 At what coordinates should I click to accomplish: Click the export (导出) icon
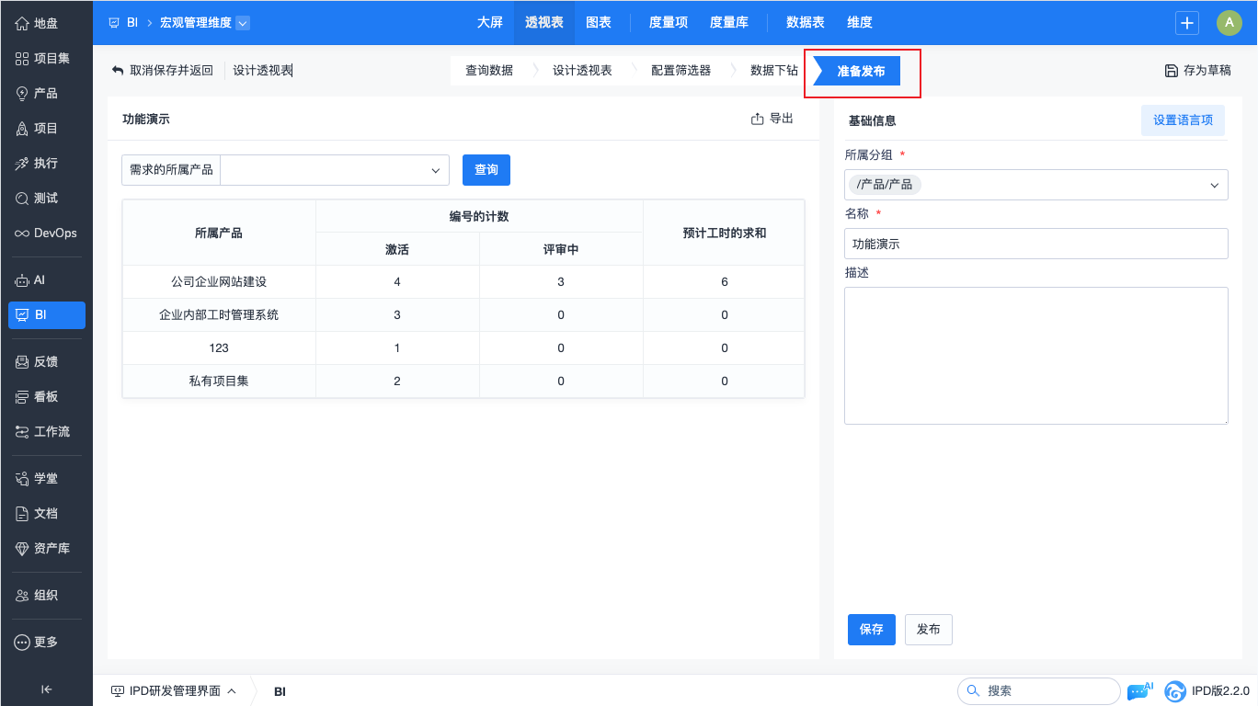tap(758, 119)
